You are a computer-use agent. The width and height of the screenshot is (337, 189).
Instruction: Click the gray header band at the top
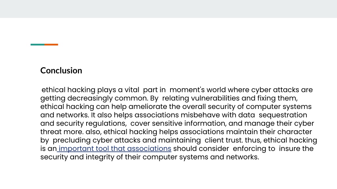(x=168, y=9)
